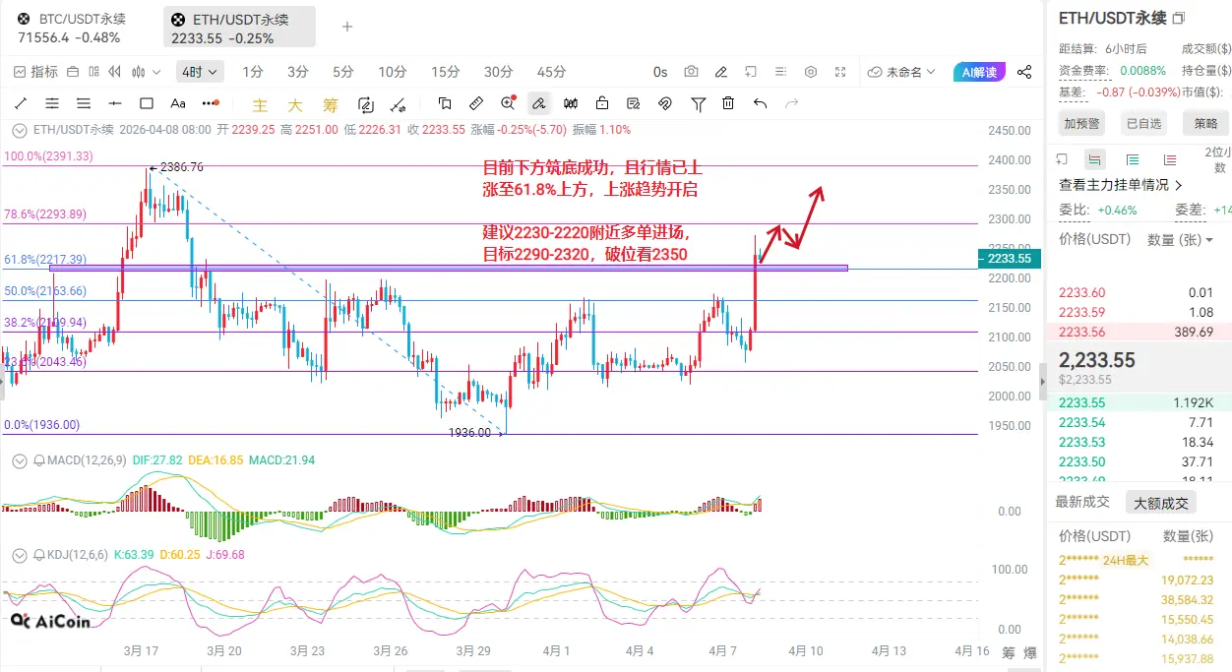This screenshot has height=672, width=1232.
Task: Toggle MACD indicator visibility eye
Action: [x=20, y=459]
